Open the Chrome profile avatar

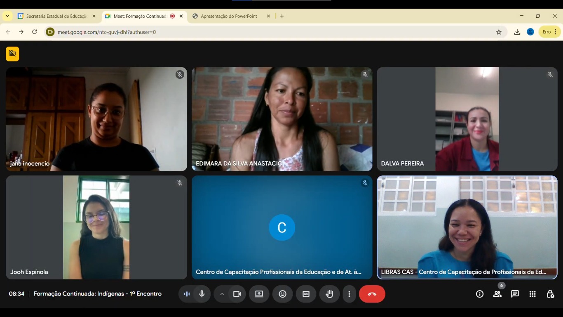(530, 32)
